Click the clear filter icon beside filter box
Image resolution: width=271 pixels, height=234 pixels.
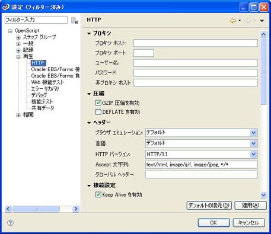[74, 20]
